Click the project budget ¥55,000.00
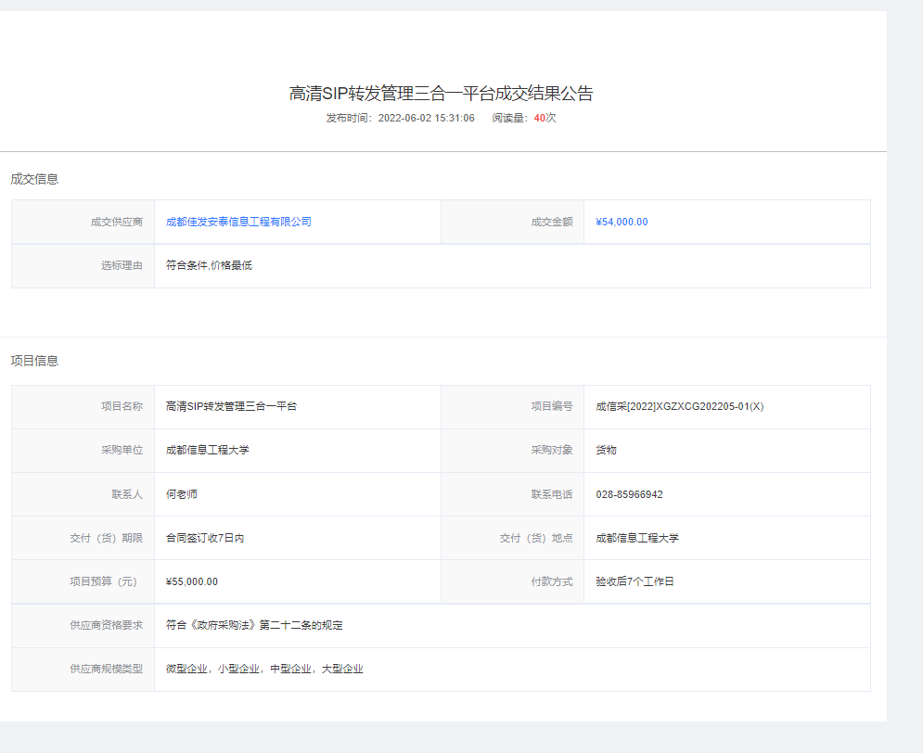This screenshot has height=753, width=923. click(x=191, y=581)
